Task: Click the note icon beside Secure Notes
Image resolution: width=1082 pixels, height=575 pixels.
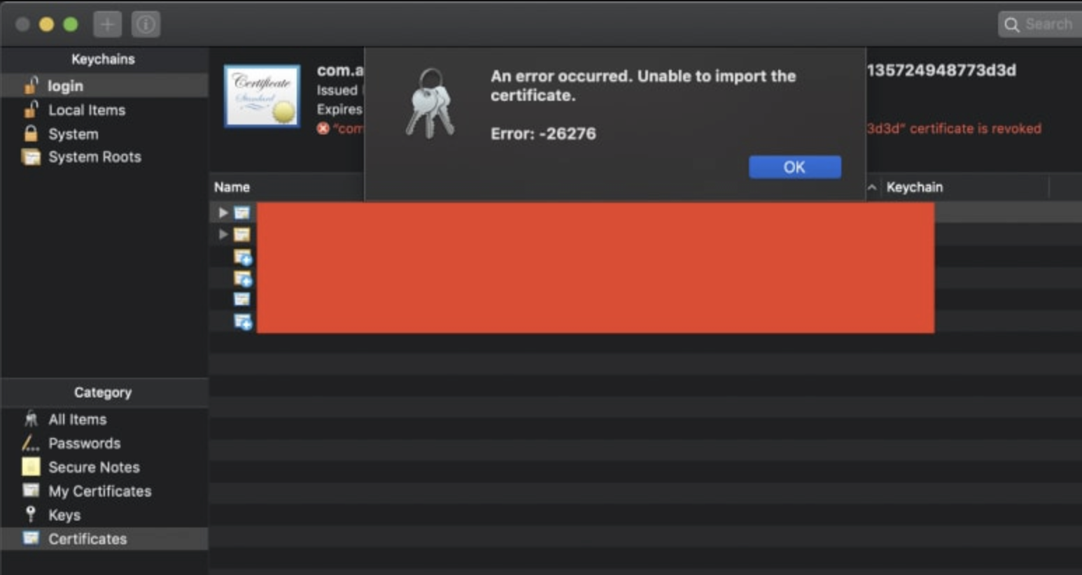Action: click(31, 467)
